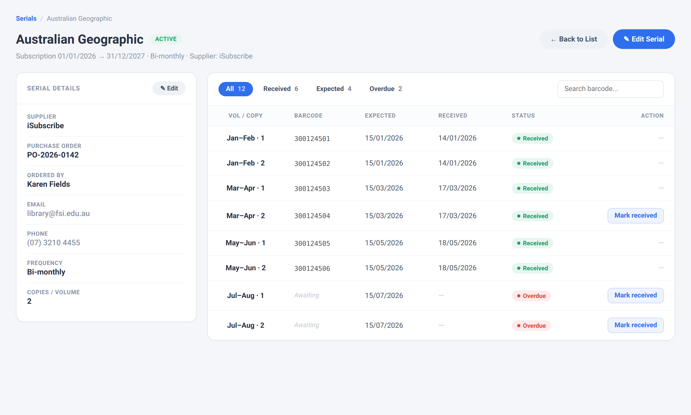The height and width of the screenshot is (415, 691).
Task: Select barcode 300124504
Action: pyautogui.click(x=312, y=216)
